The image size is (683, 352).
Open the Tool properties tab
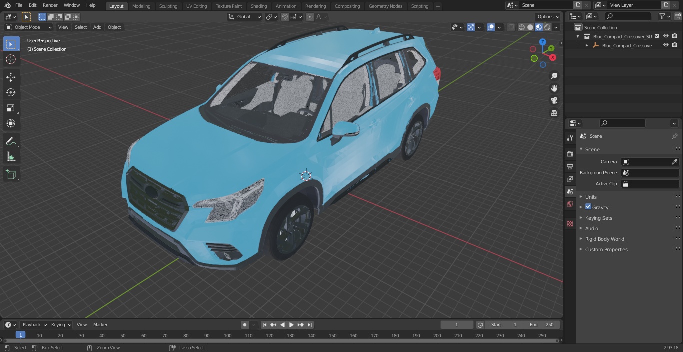coord(570,138)
